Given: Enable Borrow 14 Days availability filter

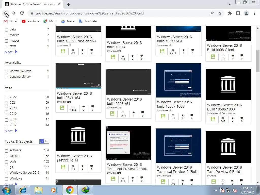Looking at the screenshot, I should 6,72.
